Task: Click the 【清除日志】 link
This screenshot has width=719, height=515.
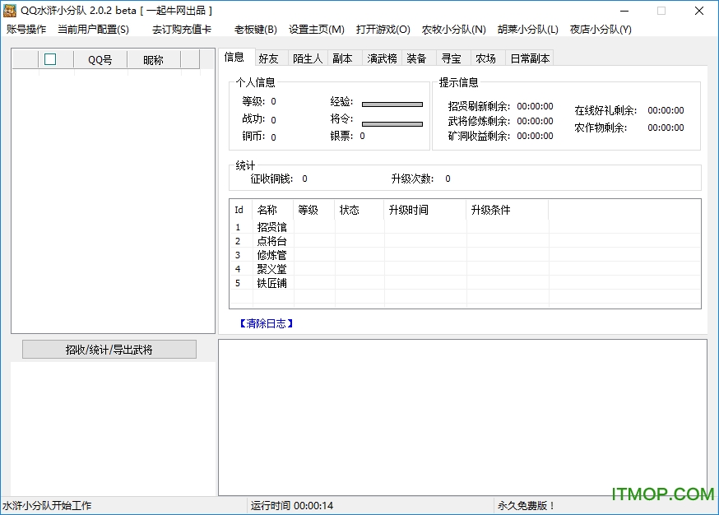Action: [266, 323]
